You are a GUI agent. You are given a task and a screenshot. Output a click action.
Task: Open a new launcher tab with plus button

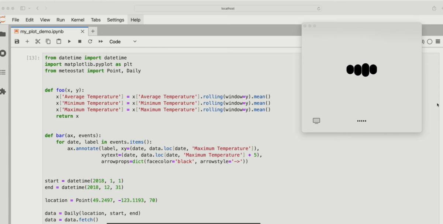93,31
